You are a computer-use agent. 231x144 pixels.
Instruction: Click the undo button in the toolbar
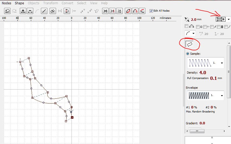coord(7,11)
